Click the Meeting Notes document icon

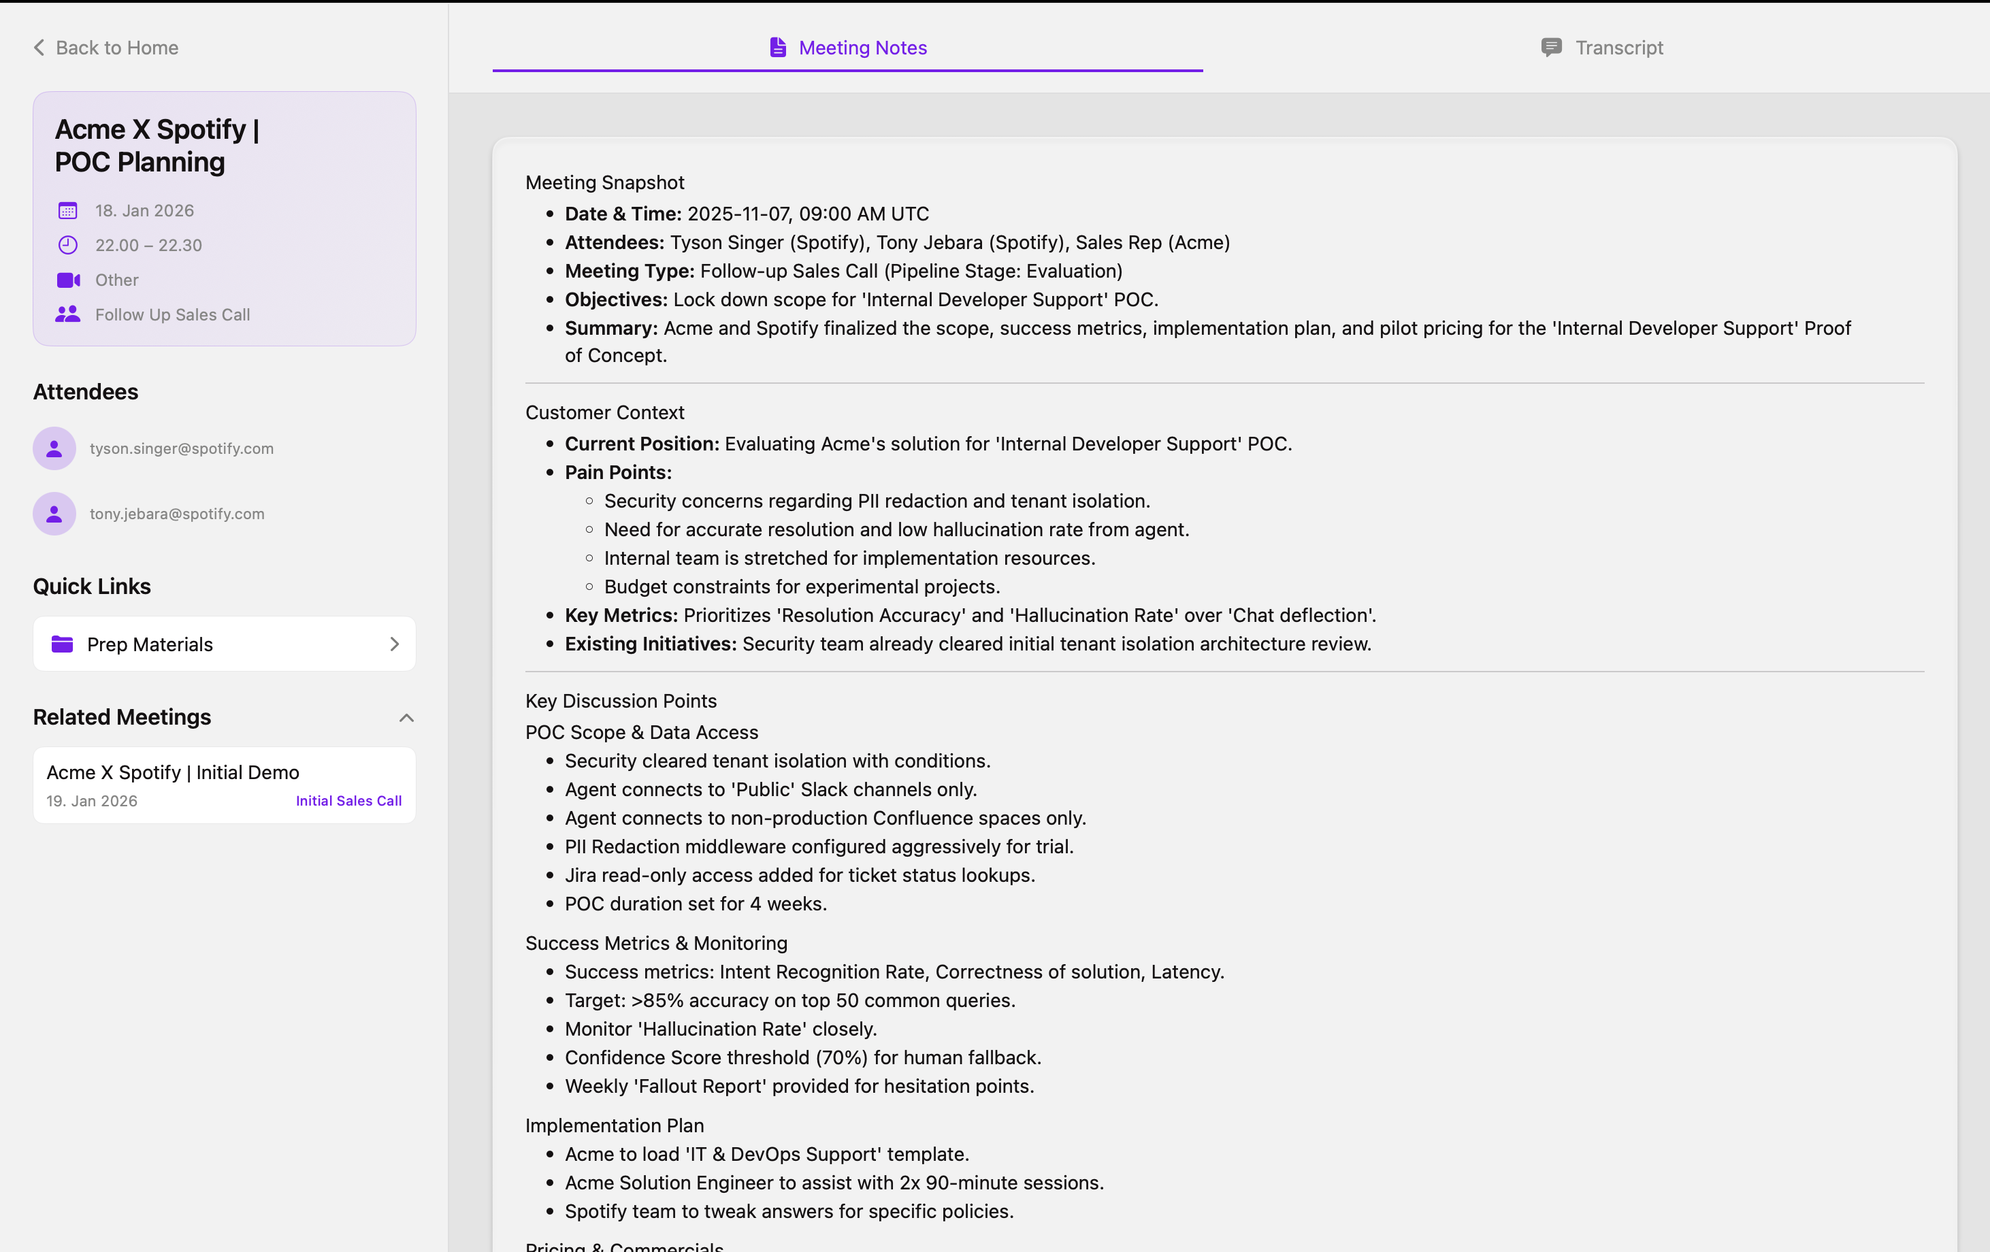pyautogui.click(x=777, y=48)
